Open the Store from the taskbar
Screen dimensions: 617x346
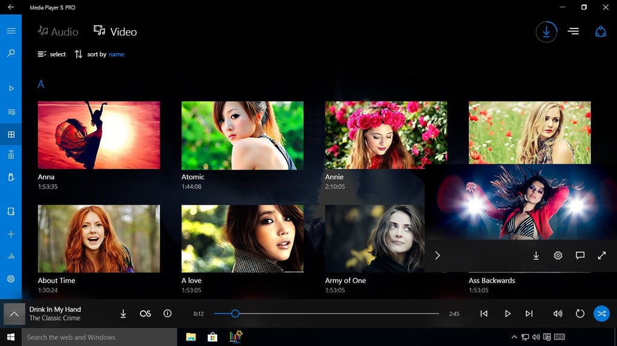[x=212, y=337]
